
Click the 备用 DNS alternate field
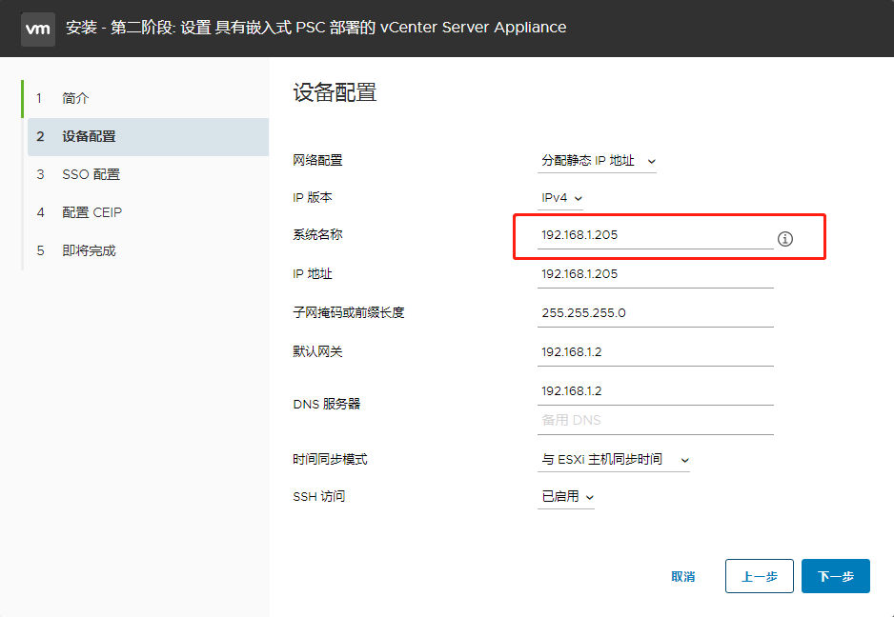pyautogui.click(x=655, y=421)
